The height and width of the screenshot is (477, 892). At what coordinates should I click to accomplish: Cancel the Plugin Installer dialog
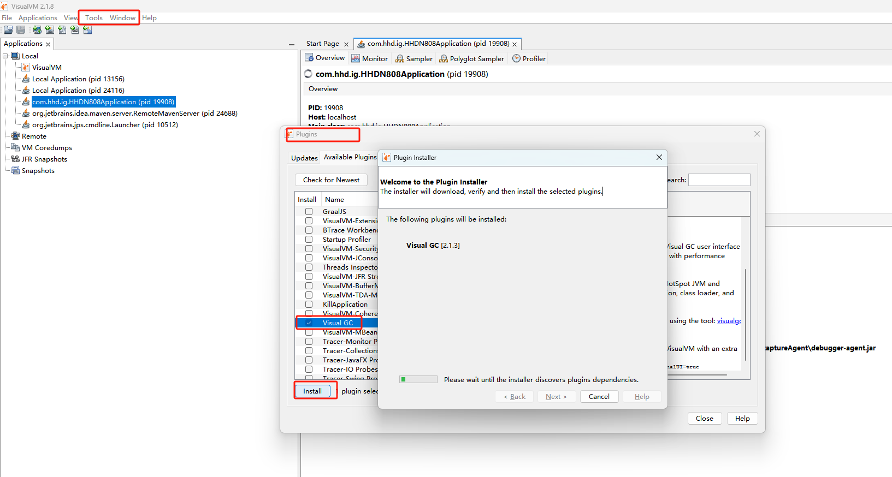(599, 397)
